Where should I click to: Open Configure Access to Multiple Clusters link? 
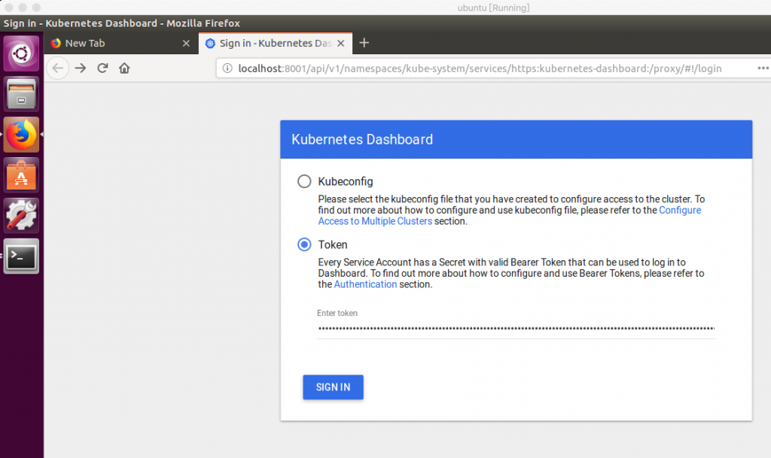coord(510,216)
